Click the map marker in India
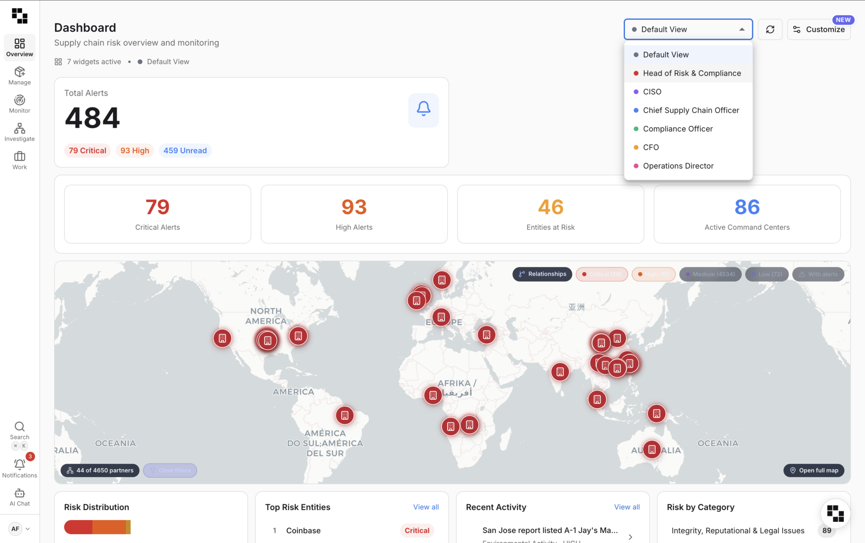Viewport: 865px width, 543px height. pyautogui.click(x=560, y=372)
